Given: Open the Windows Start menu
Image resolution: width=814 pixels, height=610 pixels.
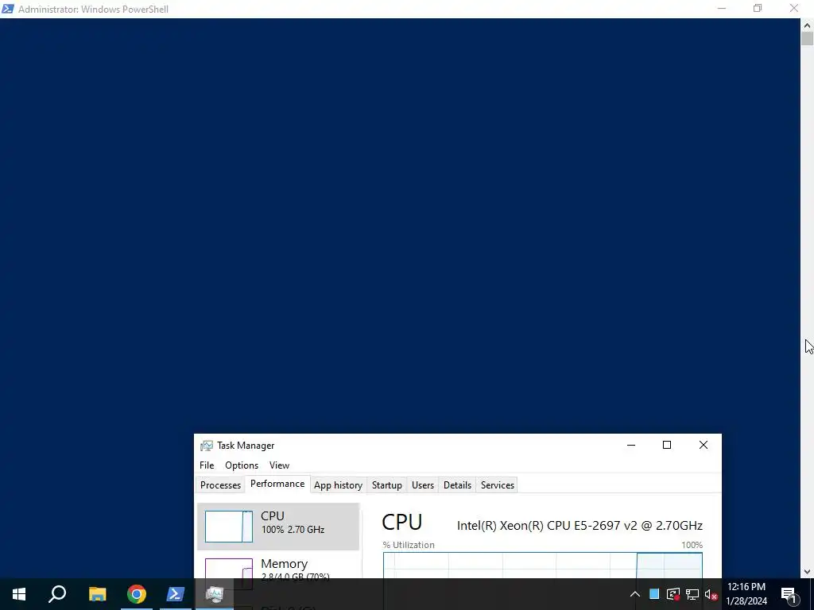Looking at the screenshot, I should pos(19,594).
